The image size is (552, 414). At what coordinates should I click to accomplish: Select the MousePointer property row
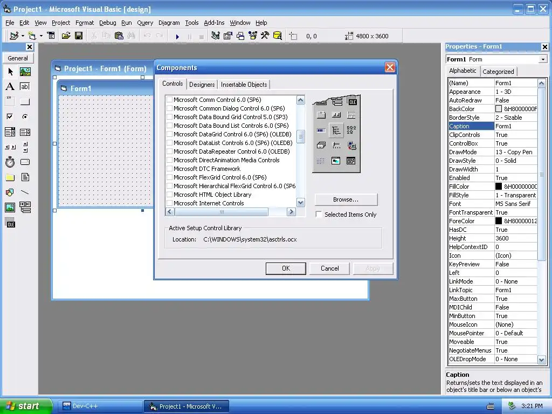[493, 333]
